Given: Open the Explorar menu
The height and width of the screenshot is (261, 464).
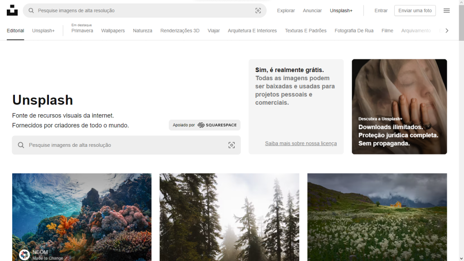Looking at the screenshot, I should [285, 10].
